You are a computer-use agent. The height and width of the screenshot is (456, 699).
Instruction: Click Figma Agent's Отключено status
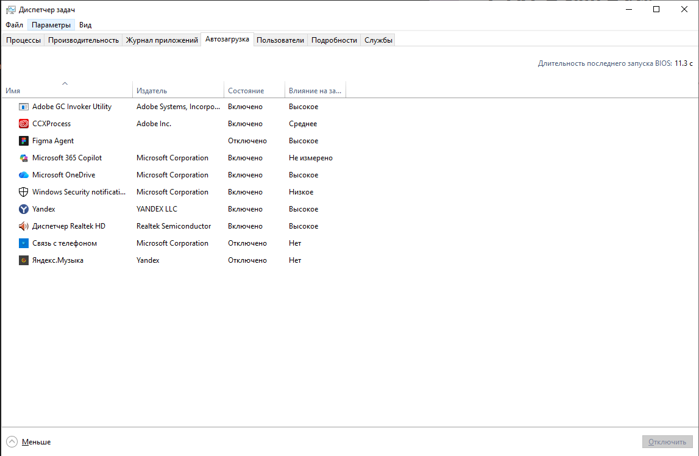(247, 141)
